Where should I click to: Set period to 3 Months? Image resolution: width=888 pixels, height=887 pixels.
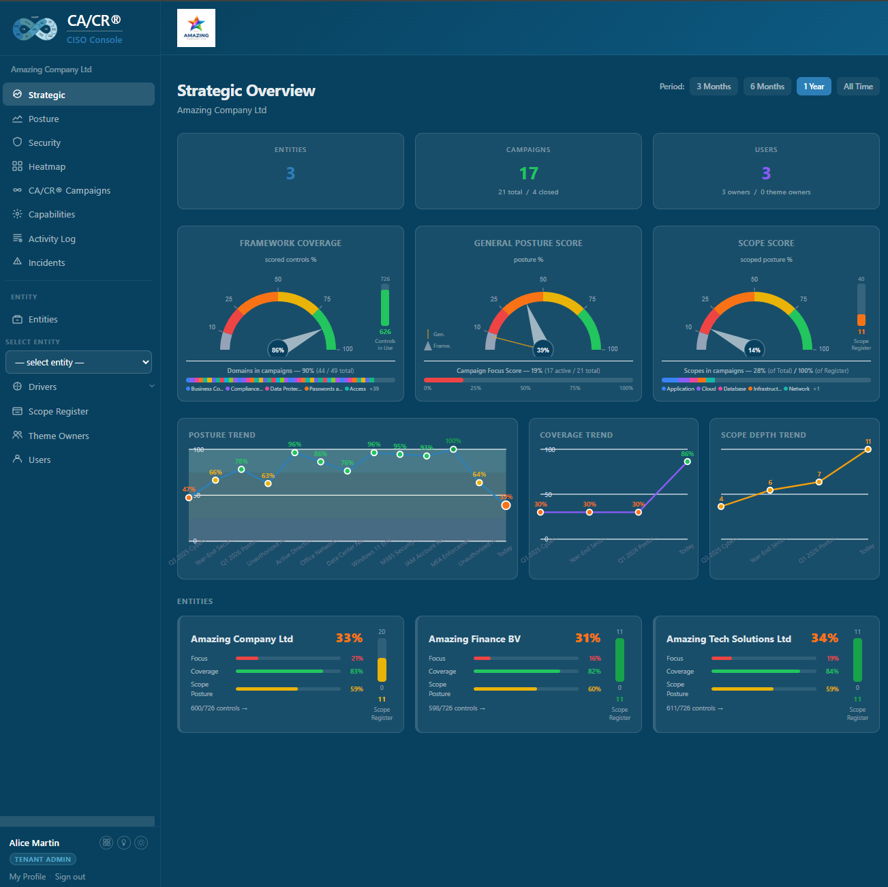point(714,87)
